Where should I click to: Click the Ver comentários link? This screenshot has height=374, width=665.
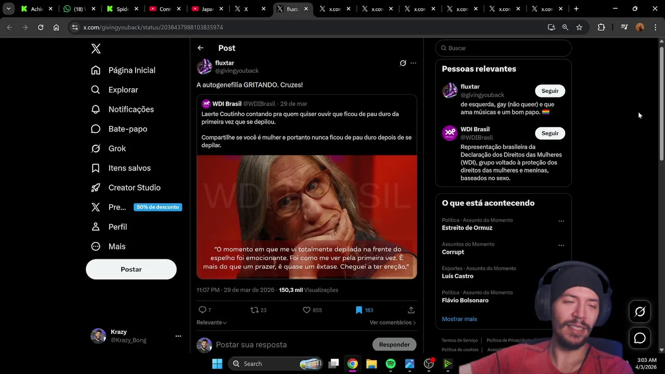tap(393, 323)
